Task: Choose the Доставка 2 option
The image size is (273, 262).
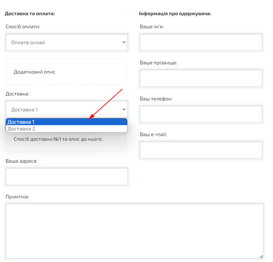Action: pos(66,129)
